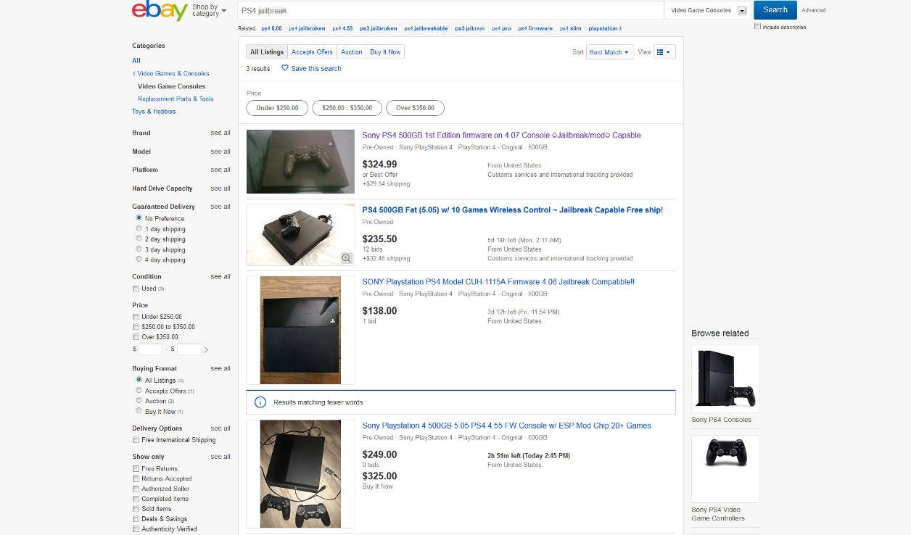Filter by $250.00 - $350.00 pill button
911x535 pixels.
tap(347, 108)
